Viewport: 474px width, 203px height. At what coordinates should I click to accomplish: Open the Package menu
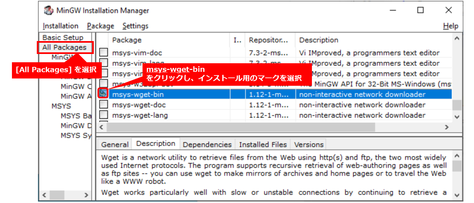[100, 26]
